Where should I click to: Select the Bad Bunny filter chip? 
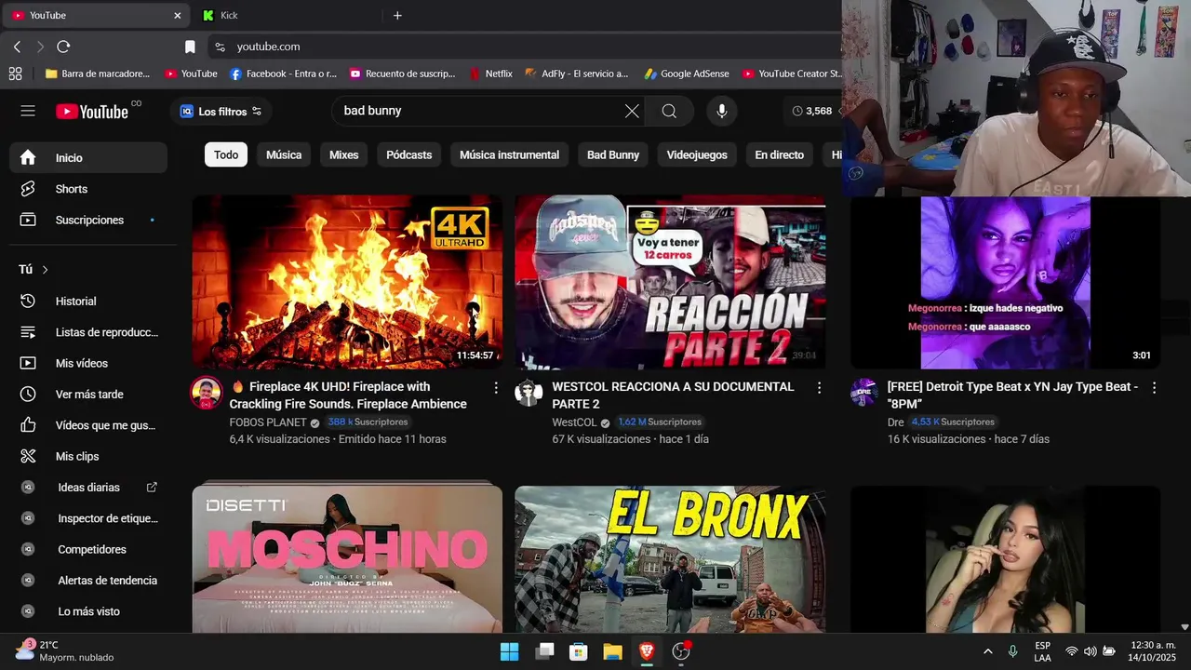tap(613, 154)
